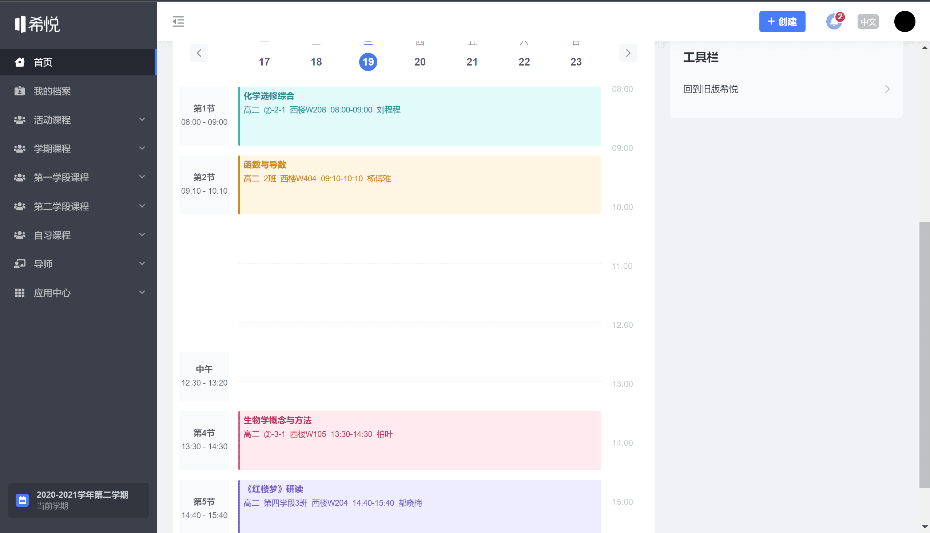Screen dimensions: 930x533
Task: Click the 第1节 08:00 - 09:00 period label
Action: 204,116
